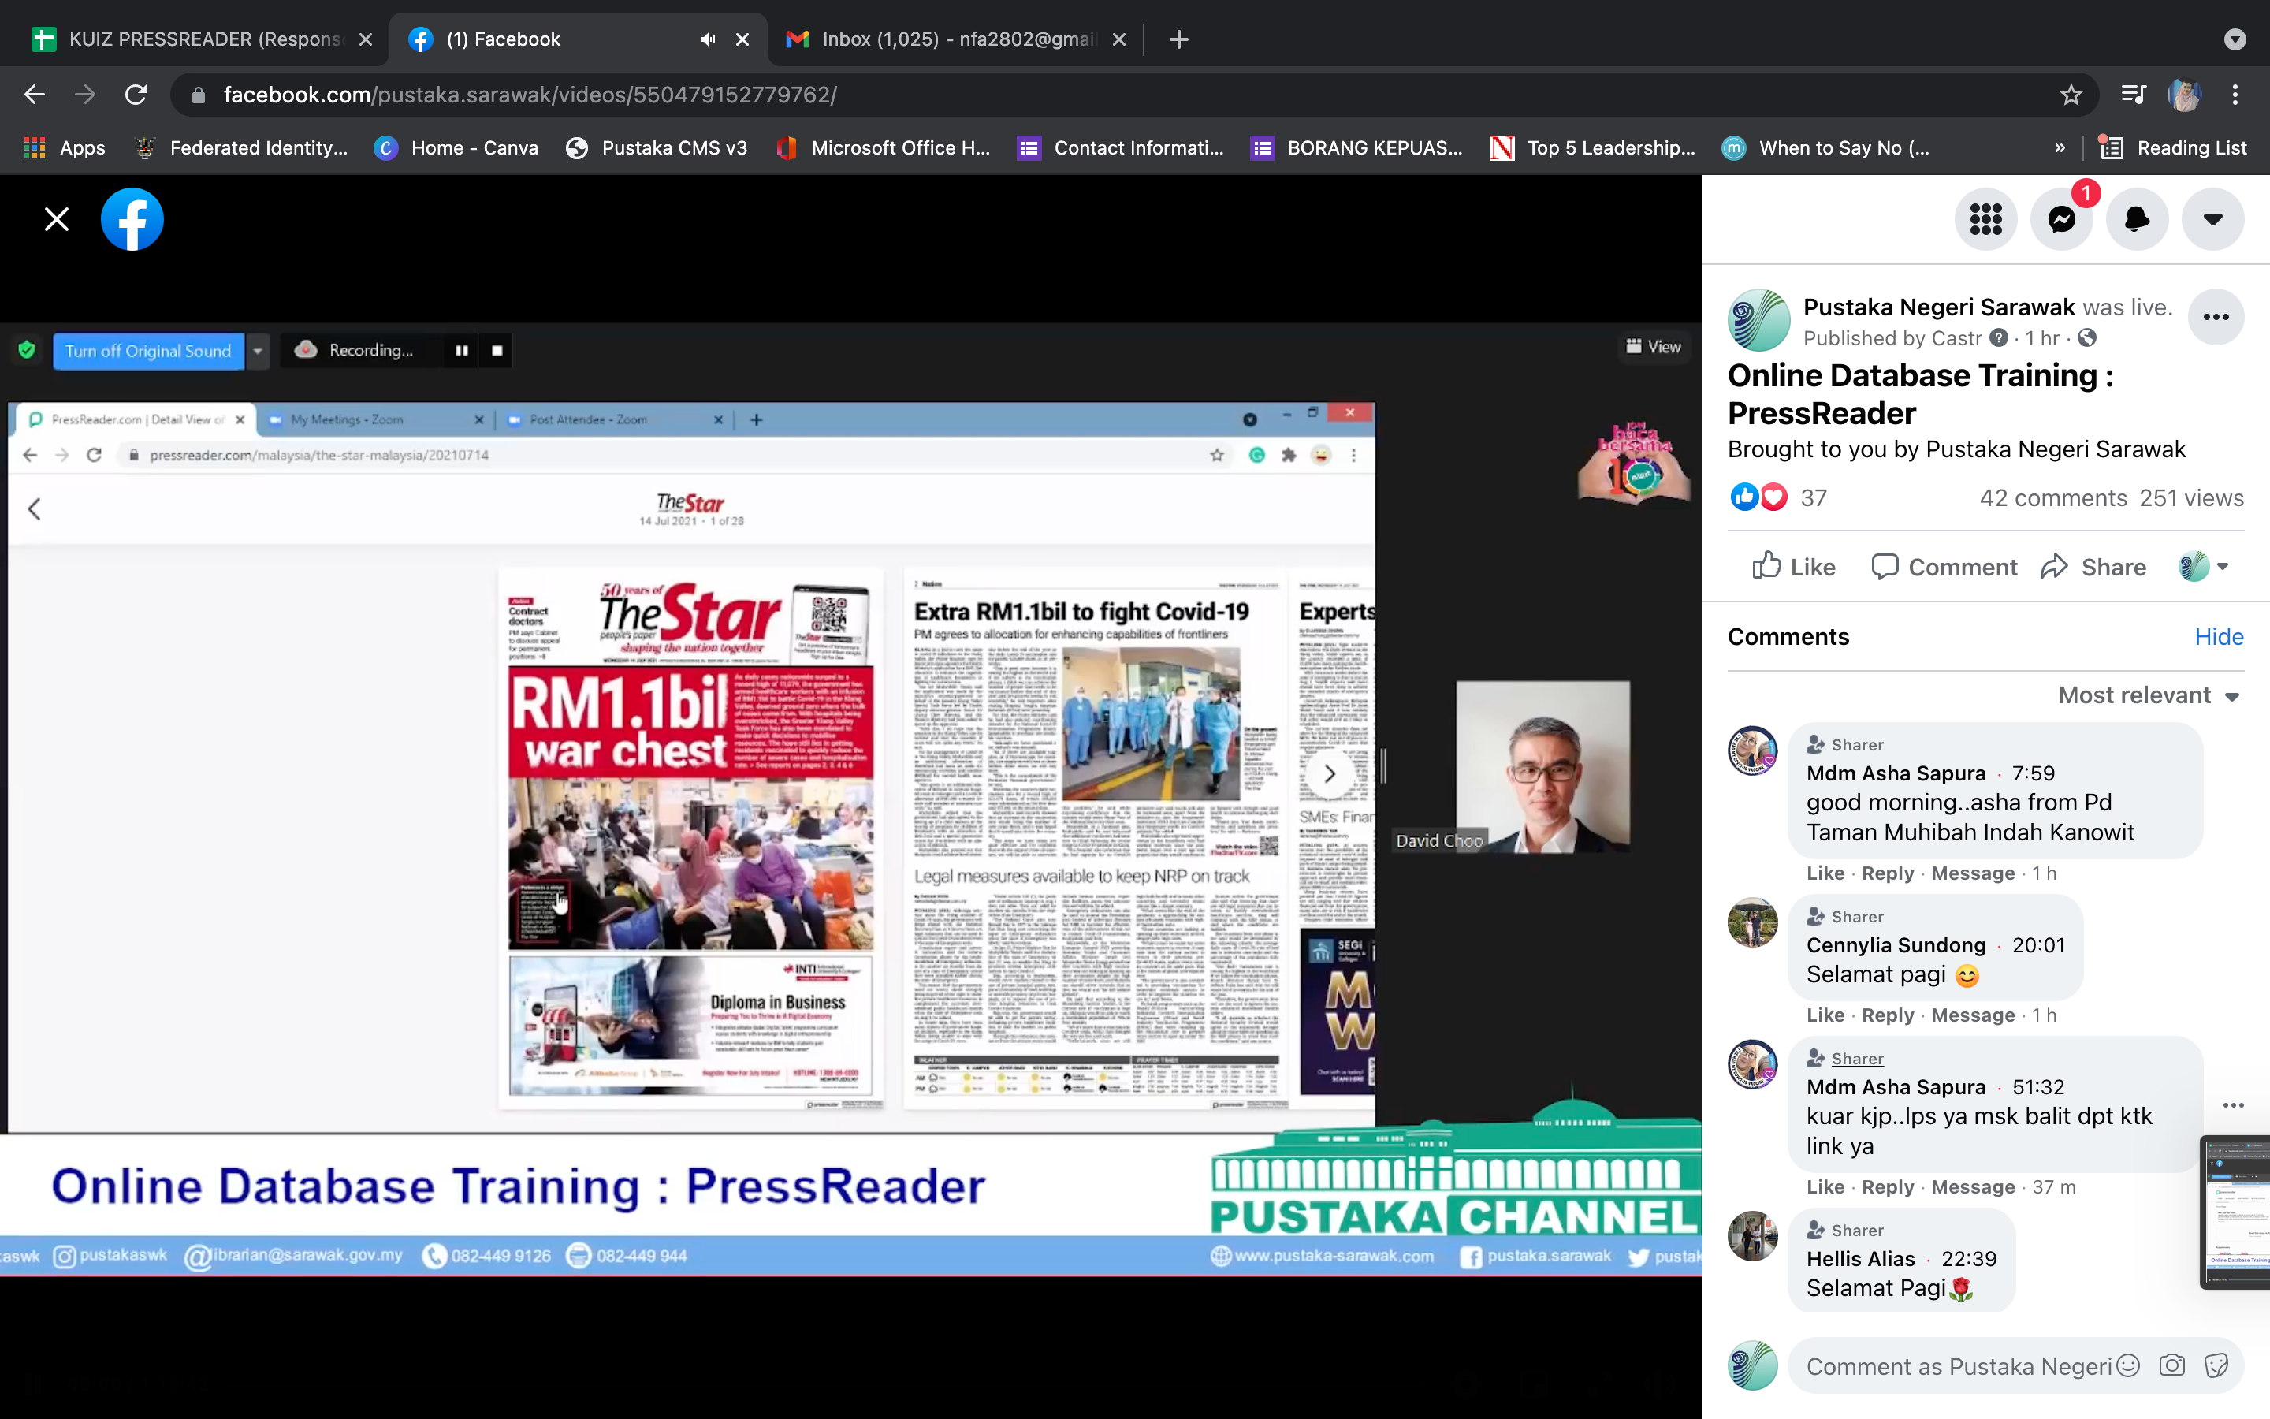2270x1419 pixels.
Task: Bookmark this page with the star
Action: tap(2071, 94)
